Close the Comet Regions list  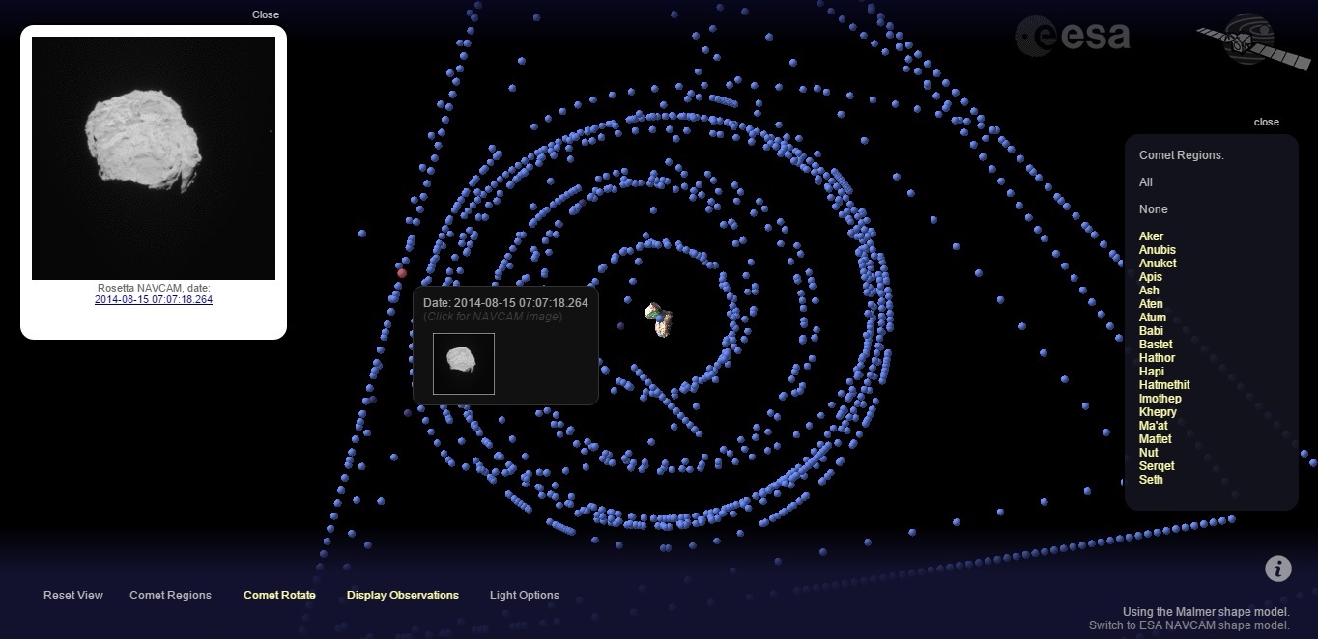(1266, 123)
